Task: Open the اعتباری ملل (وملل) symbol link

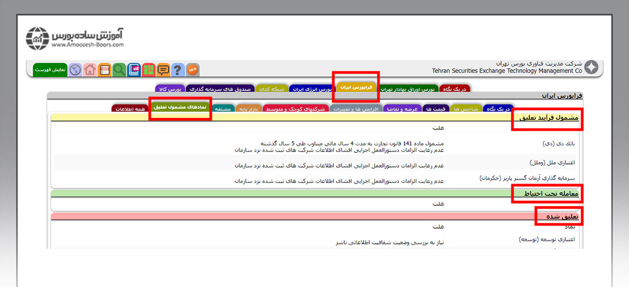Action: pos(552,162)
